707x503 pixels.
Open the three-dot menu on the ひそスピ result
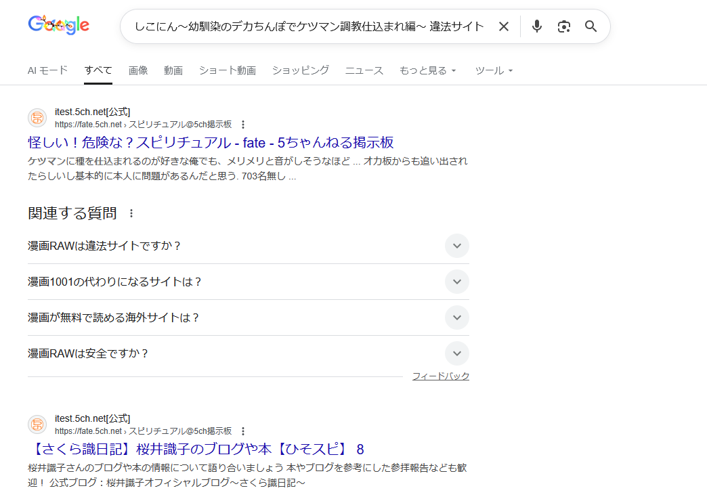click(x=243, y=431)
